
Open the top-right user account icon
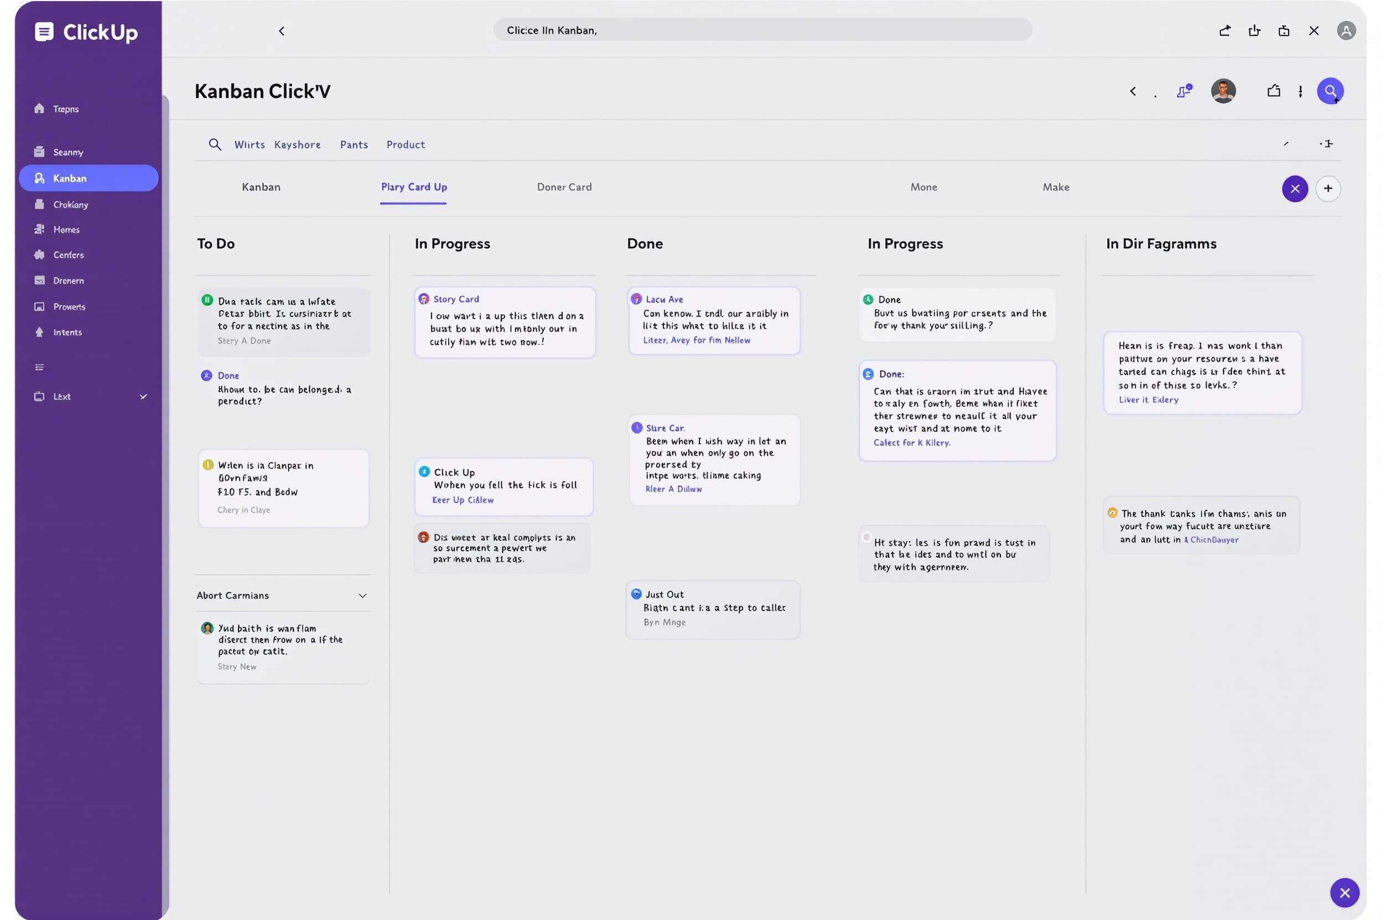[x=1346, y=30]
